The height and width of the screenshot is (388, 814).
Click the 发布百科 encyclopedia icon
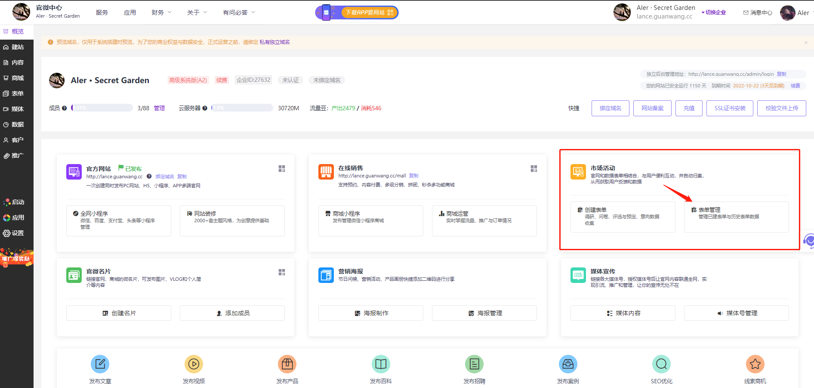pyautogui.click(x=381, y=364)
